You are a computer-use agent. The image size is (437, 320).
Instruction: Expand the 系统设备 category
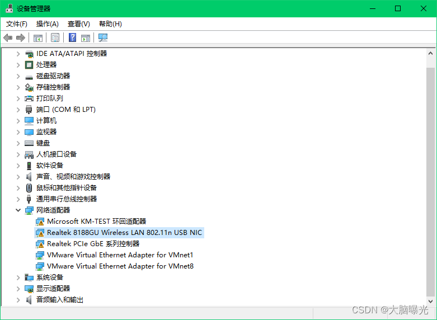click(x=18, y=277)
